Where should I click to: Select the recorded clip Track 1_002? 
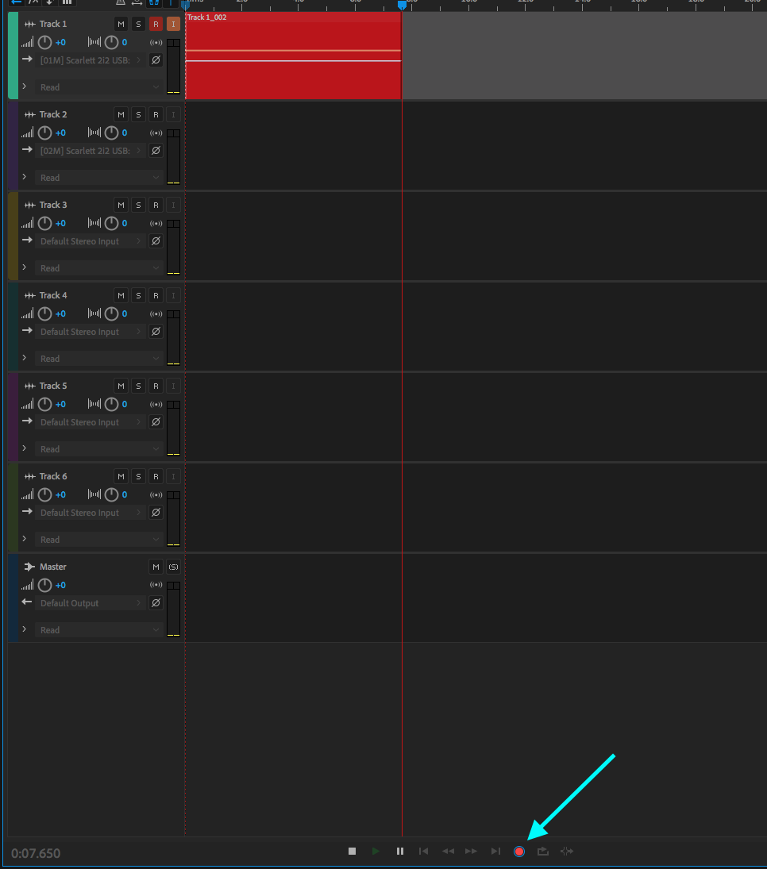click(x=293, y=56)
